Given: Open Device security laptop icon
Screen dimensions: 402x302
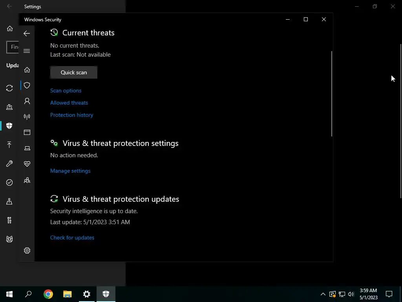Looking at the screenshot, I should (27, 148).
